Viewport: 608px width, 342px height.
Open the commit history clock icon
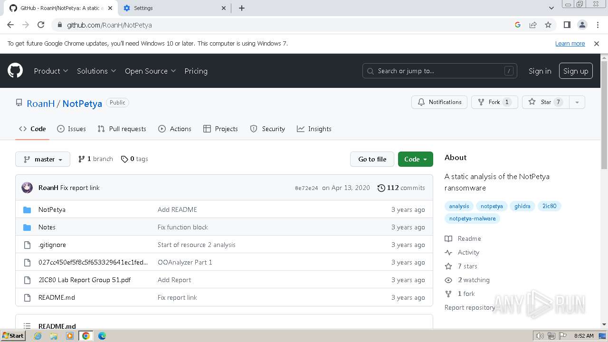tap(381, 188)
